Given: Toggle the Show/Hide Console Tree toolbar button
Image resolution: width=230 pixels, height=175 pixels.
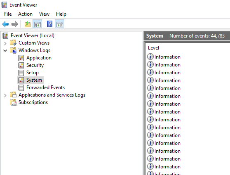Looking at the screenshot, I should click(37, 24).
